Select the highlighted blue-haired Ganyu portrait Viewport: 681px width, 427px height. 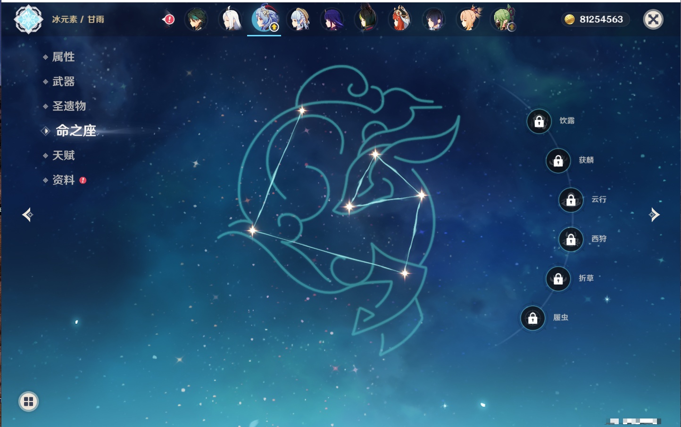[x=265, y=19]
